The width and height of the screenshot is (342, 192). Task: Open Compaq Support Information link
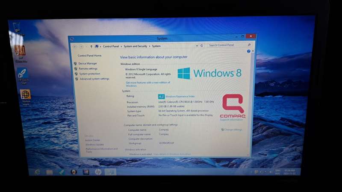point(231,120)
